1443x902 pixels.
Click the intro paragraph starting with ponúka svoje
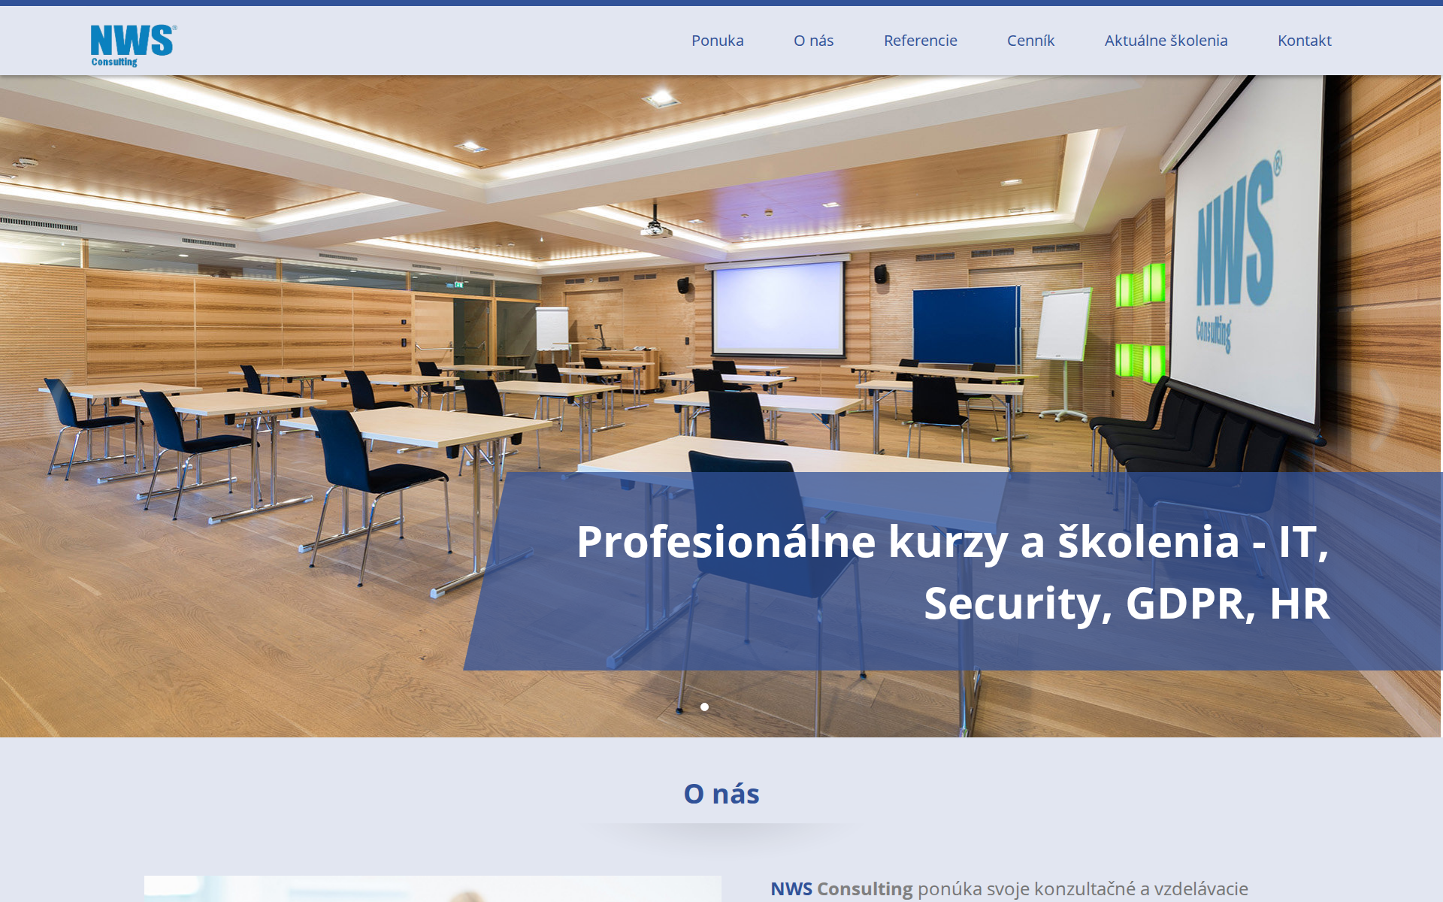tap(1082, 888)
